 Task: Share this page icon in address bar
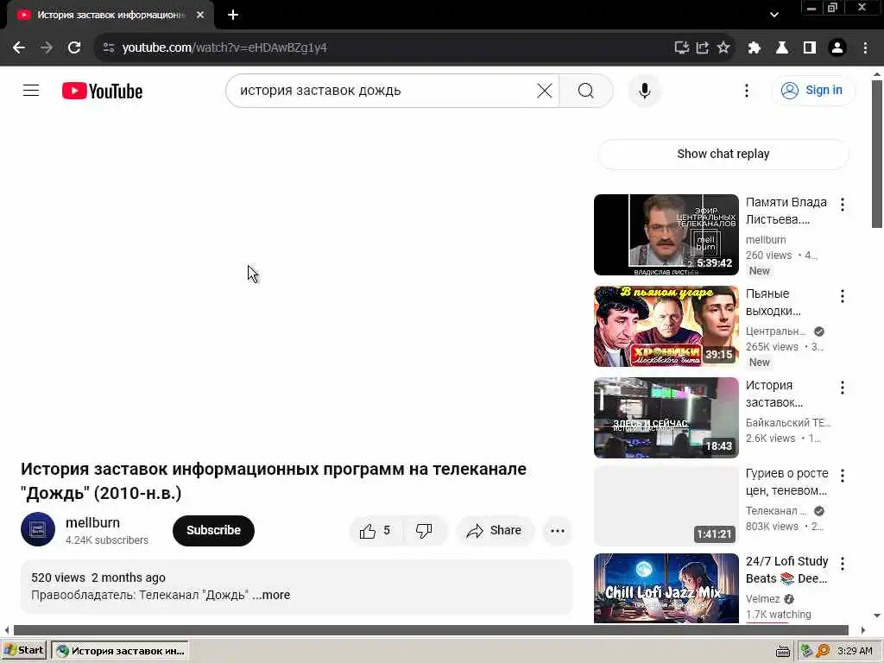coord(703,47)
